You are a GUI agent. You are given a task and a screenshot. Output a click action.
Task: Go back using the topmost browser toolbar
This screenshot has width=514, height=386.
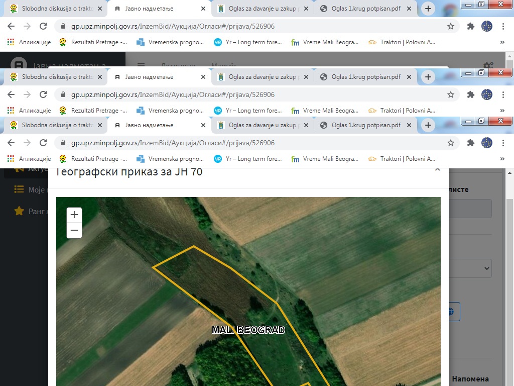pyautogui.click(x=11, y=26)
